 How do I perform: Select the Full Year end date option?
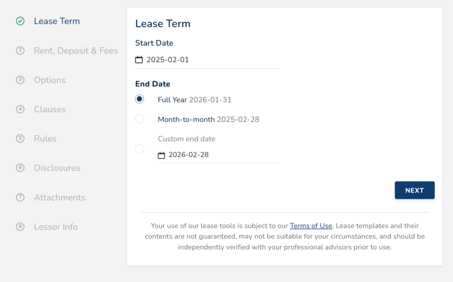point(139,99)
